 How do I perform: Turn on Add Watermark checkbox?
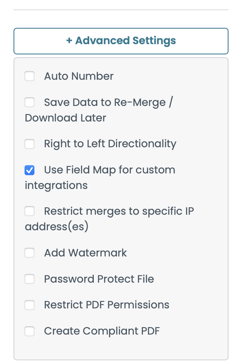click(29, 253)
